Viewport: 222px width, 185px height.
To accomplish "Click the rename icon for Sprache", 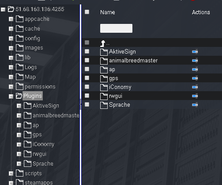I will [x=195, y=105].
